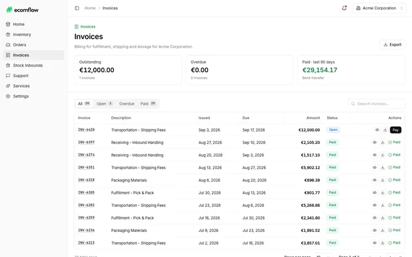Filter by the Overdue tab
Image resolution: width=412 pixels, height=257 pixels.
(x=127, y=103)
